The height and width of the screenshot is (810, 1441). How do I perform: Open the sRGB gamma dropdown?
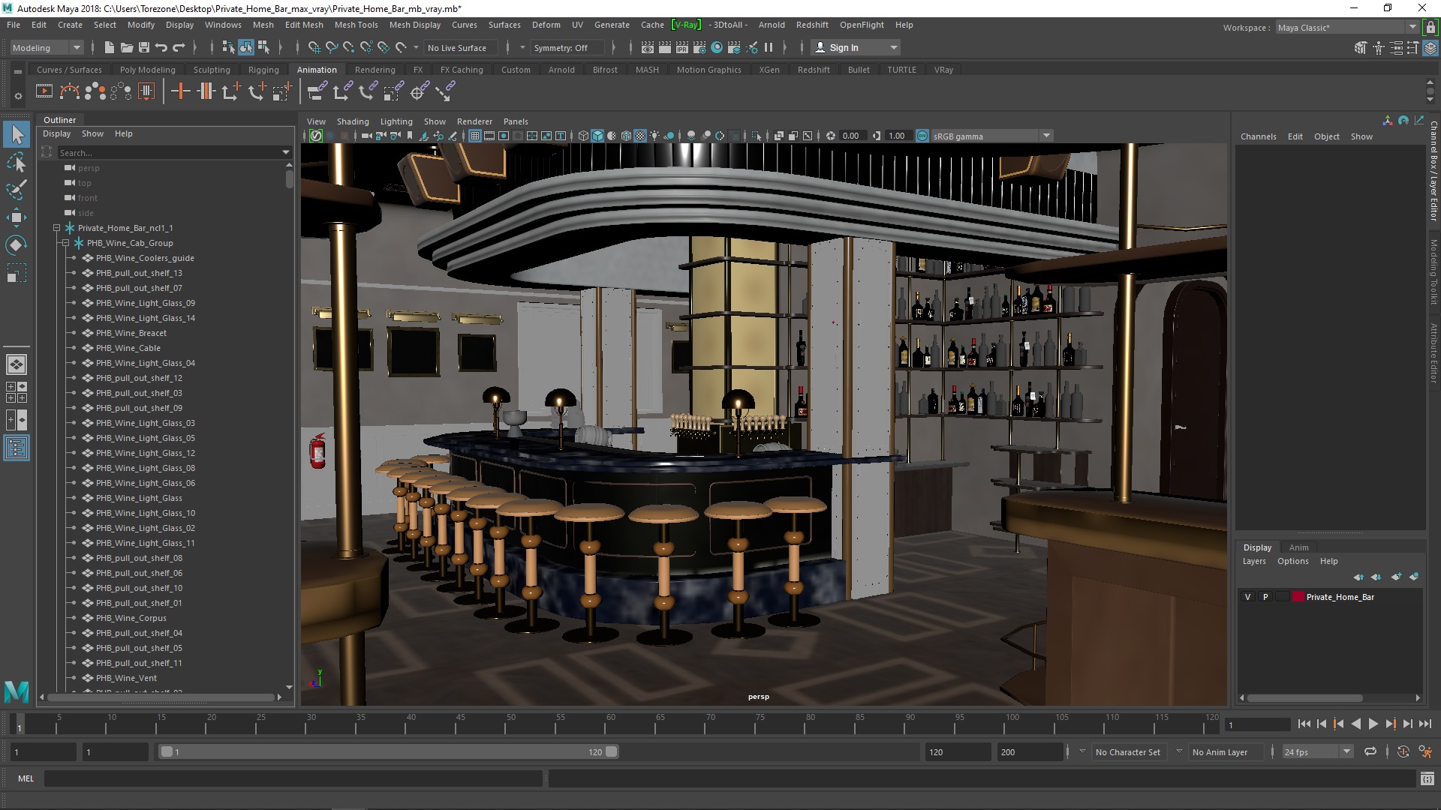(x=991, y=136)
